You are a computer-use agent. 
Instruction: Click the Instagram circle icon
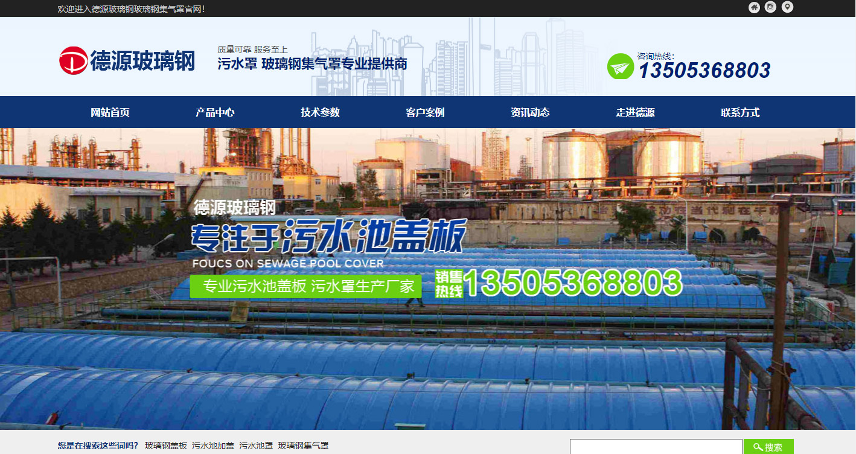pos(770,8)
